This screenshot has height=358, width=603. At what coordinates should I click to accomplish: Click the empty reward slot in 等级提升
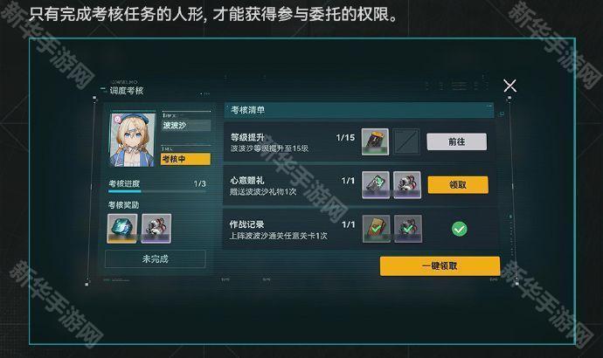[x=406, y=141]
